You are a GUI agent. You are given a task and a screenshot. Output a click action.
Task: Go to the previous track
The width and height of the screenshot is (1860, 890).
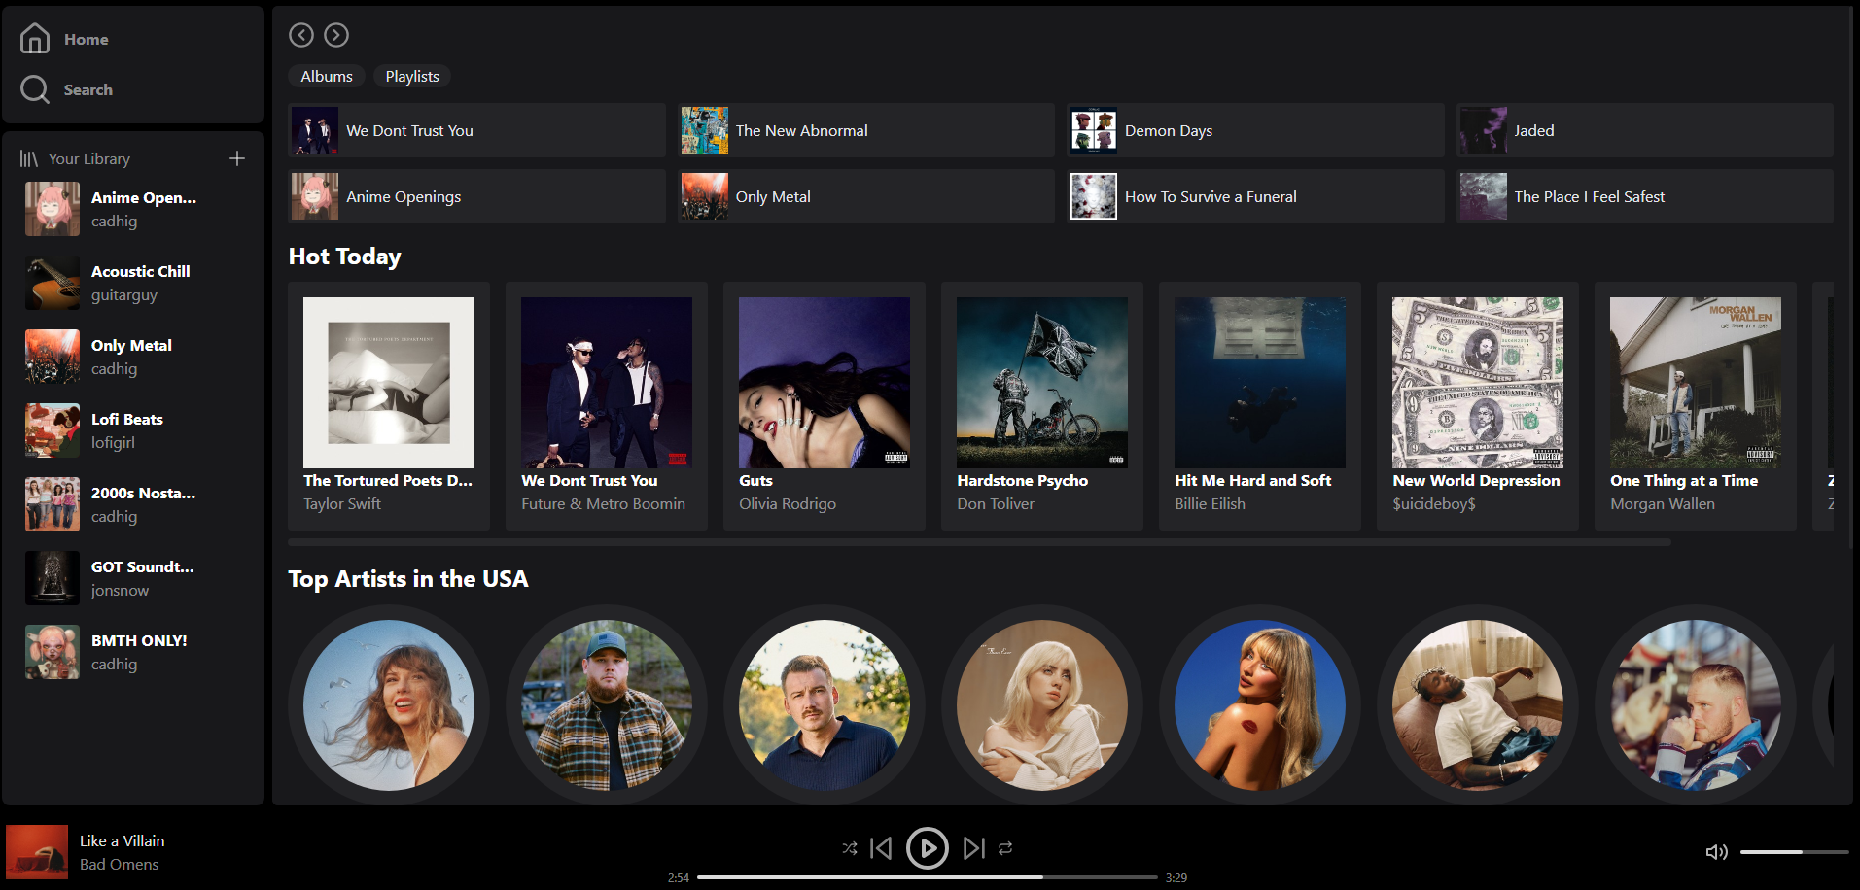point(881,848)
